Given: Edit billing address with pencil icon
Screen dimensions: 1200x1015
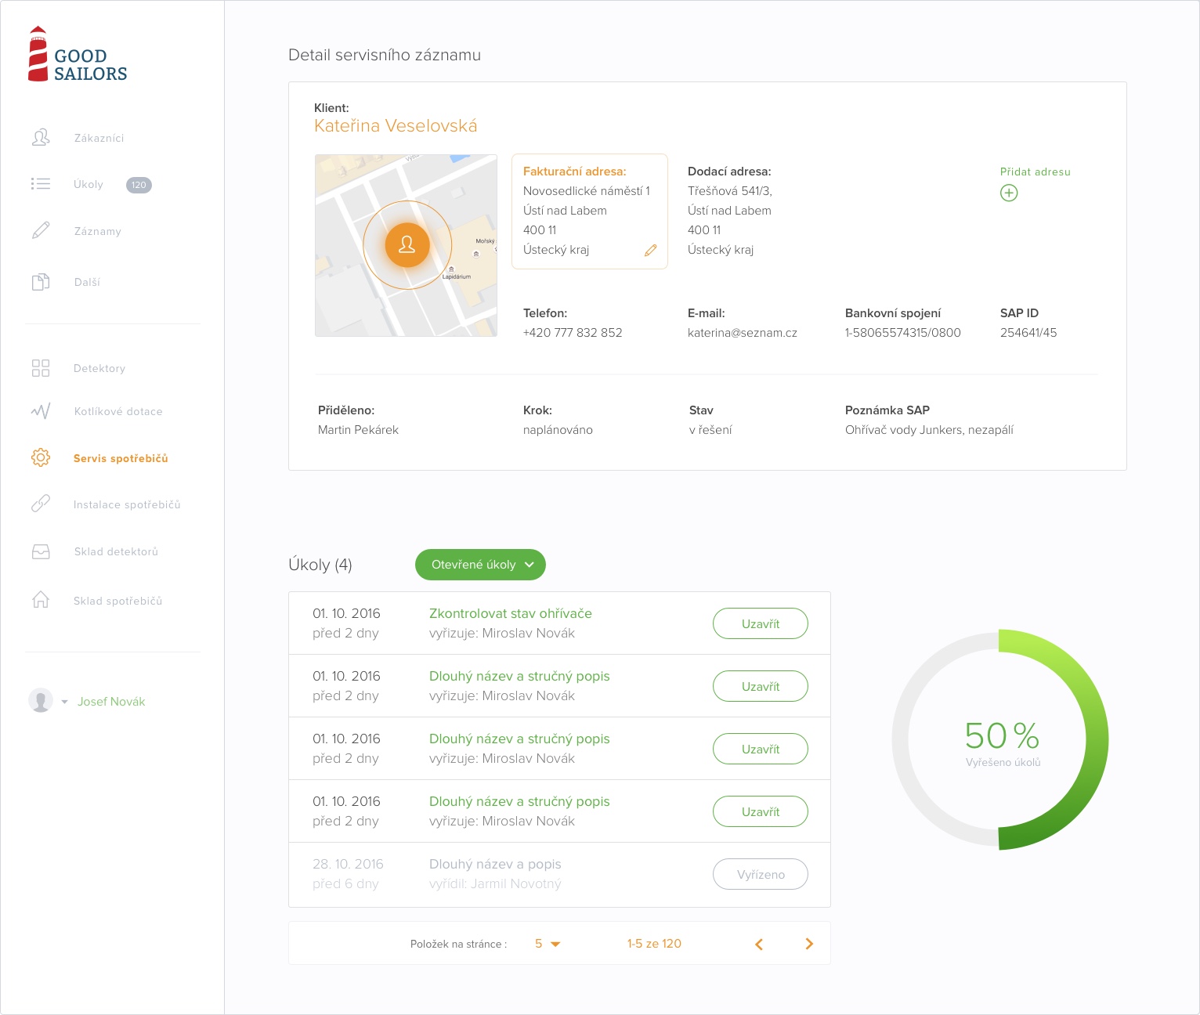Looking at the screenshot, I should (650, 251).
